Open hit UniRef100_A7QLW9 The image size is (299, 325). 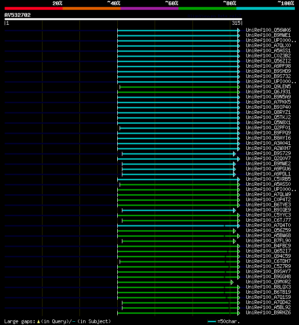point(268,194)
